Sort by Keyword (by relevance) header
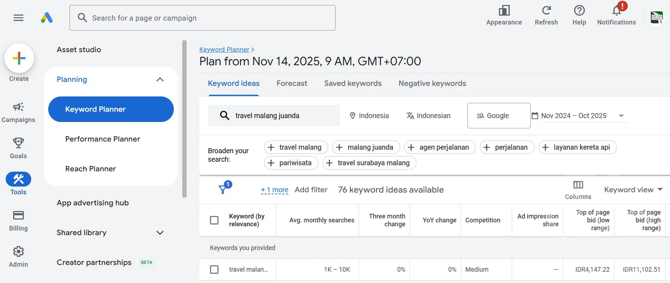 [247, 220]
